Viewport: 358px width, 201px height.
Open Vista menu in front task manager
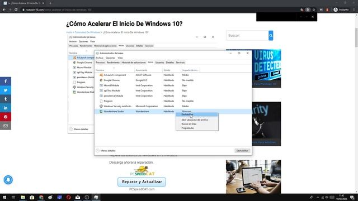(x=120, y=58)
